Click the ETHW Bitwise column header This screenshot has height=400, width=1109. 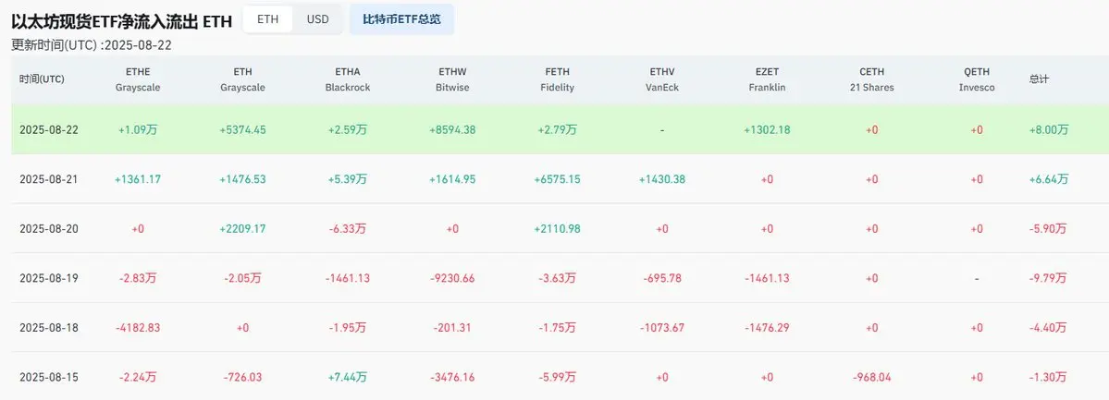click(x=452, y=79)
